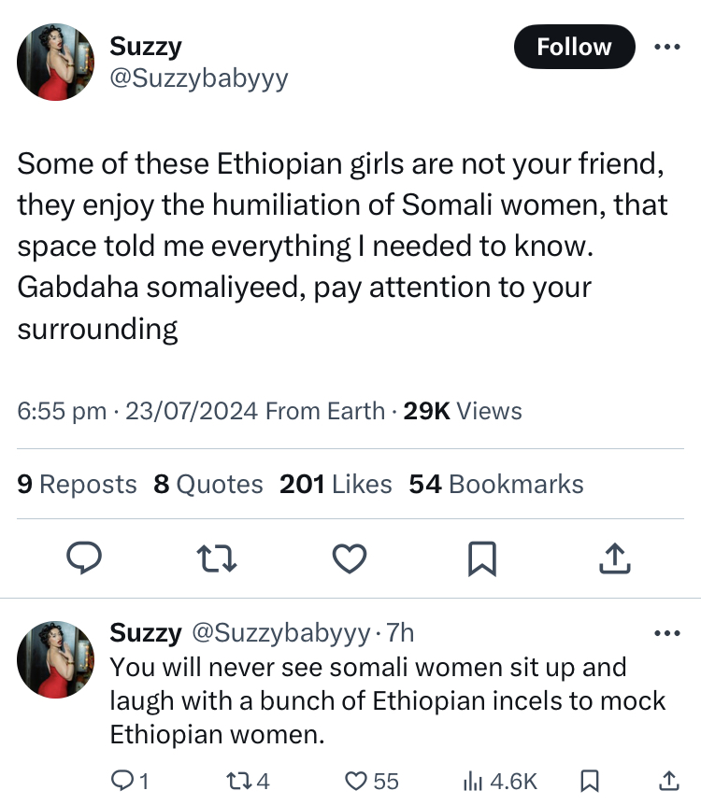Follow the Suzzy account
The width and height of the screenshot is (701, 805).
point(574,47)
